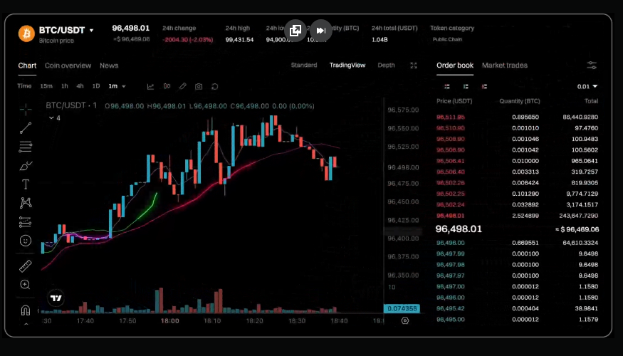Image resolution: width=623 pixels, height=356 pixels.
Task: Click the skip-forward overlay button
Action: coord(321,31)
